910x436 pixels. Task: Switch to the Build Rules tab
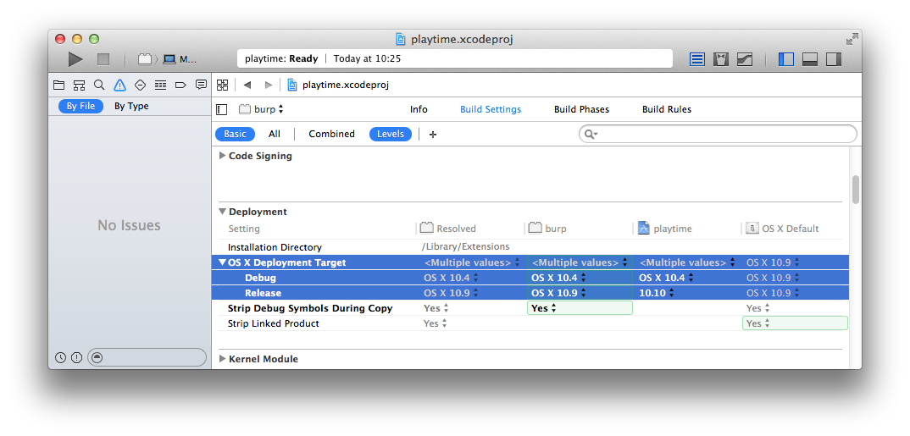(x=667, y=109)
